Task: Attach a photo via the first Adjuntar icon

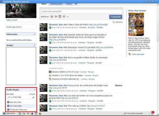Action: pyautogui.click(x=52, y=17)
